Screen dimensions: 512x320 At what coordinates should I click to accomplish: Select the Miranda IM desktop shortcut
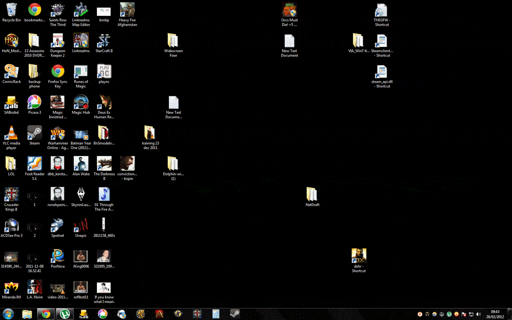(x=12, y=287)
